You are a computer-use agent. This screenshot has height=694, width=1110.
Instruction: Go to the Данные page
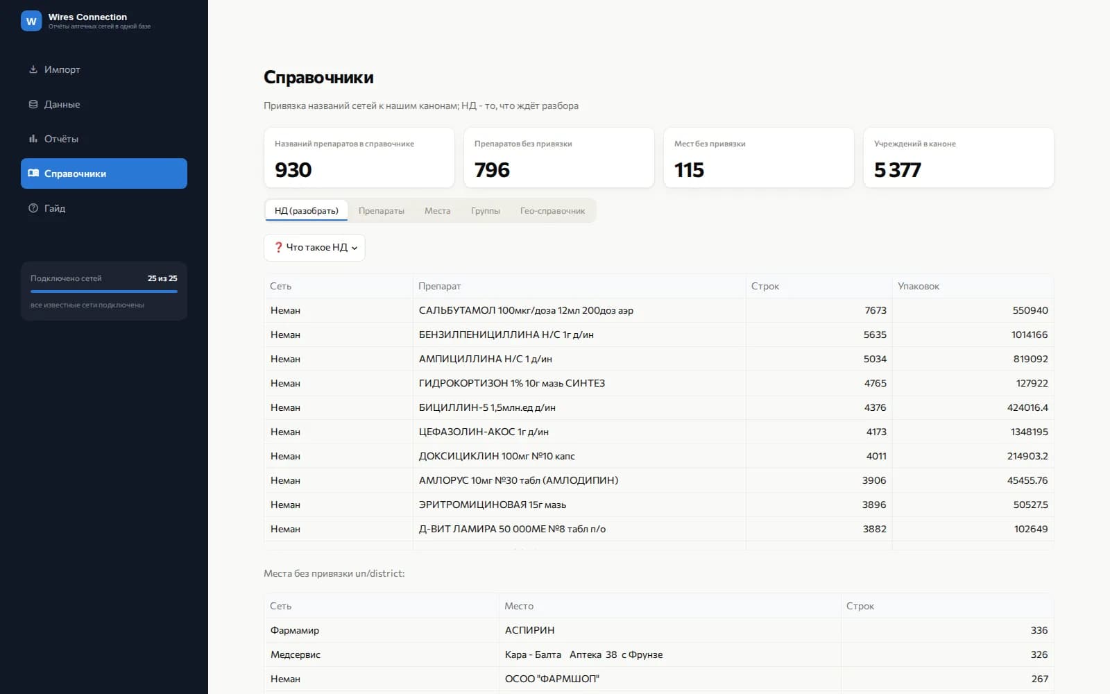coord(104,104)
